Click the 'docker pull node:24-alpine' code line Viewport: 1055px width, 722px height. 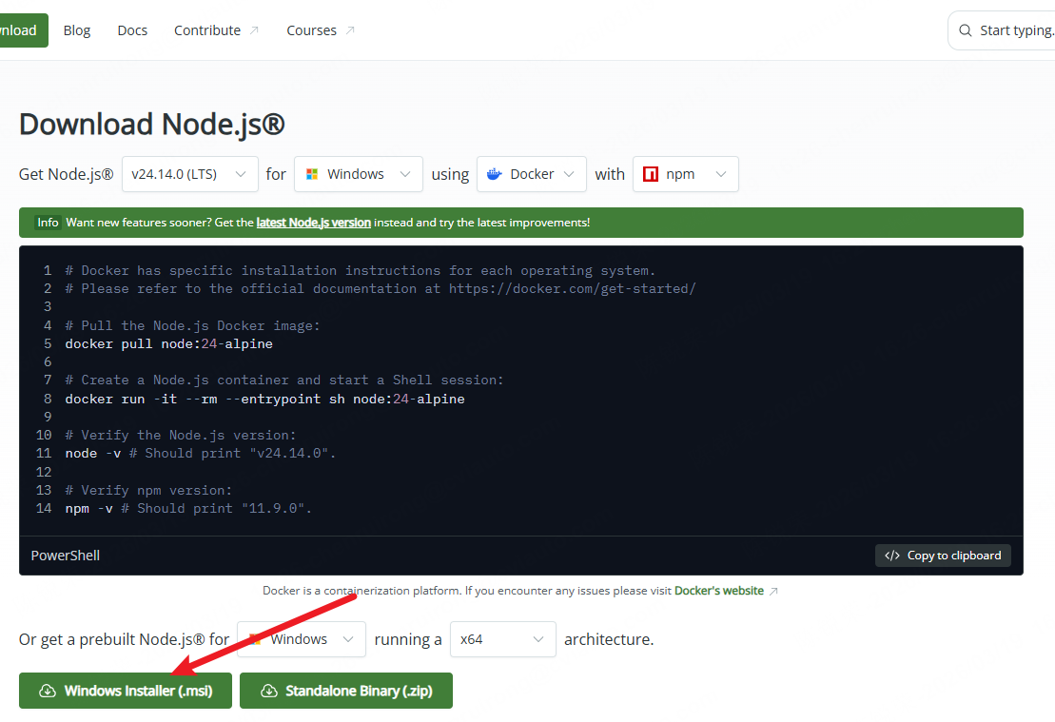point(169,343)
